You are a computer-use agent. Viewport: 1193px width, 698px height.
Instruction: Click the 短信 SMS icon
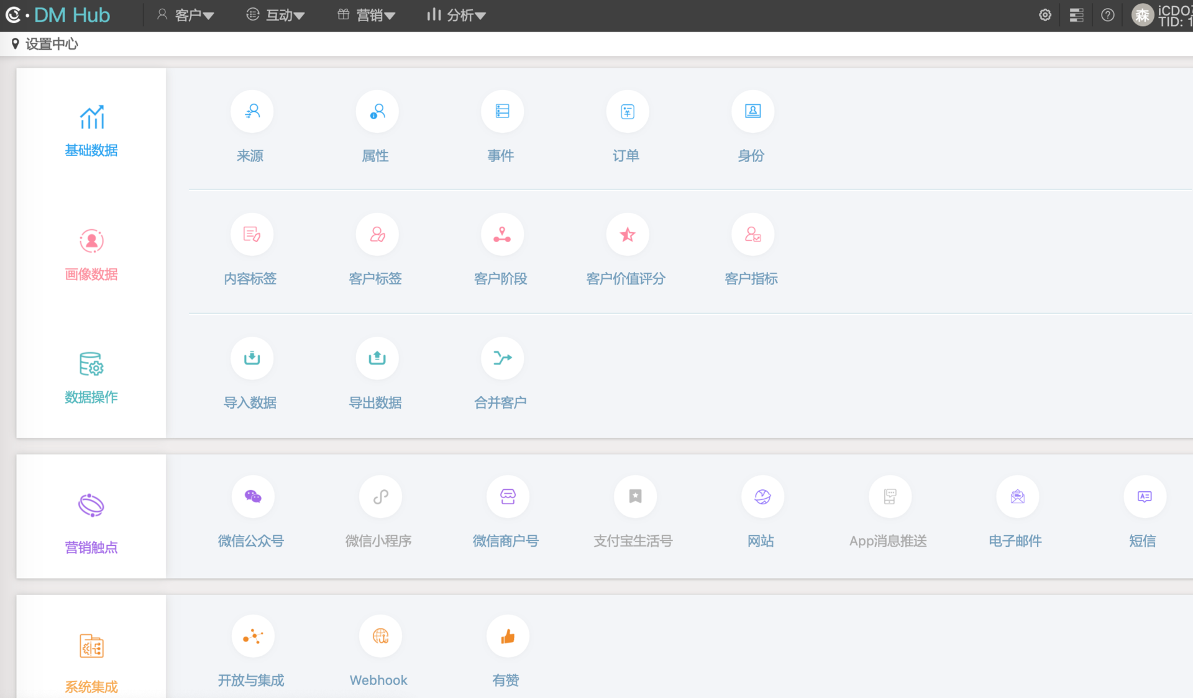[1145, 497]
